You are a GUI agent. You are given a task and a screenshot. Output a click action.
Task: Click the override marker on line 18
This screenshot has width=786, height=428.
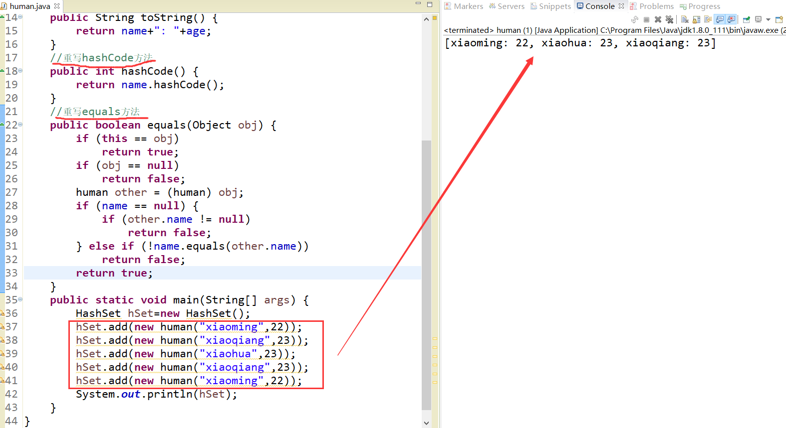(2, 71)
